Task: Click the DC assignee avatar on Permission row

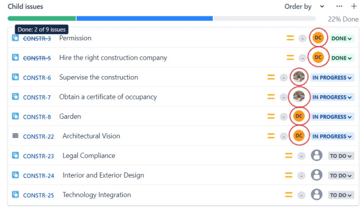Action: (x=318, y=38)
